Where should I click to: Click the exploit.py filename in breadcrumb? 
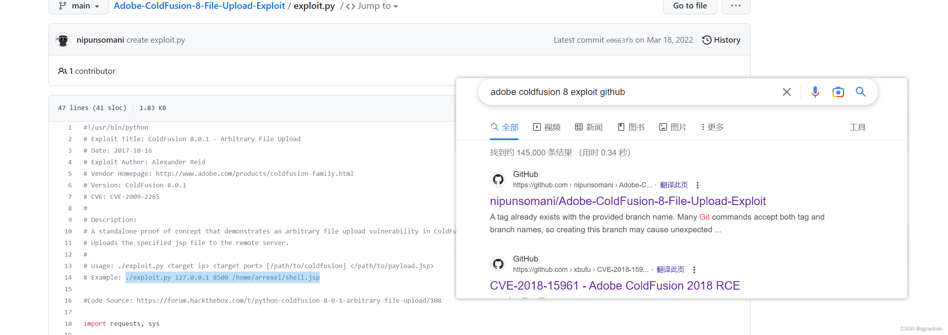coord(314,6)
